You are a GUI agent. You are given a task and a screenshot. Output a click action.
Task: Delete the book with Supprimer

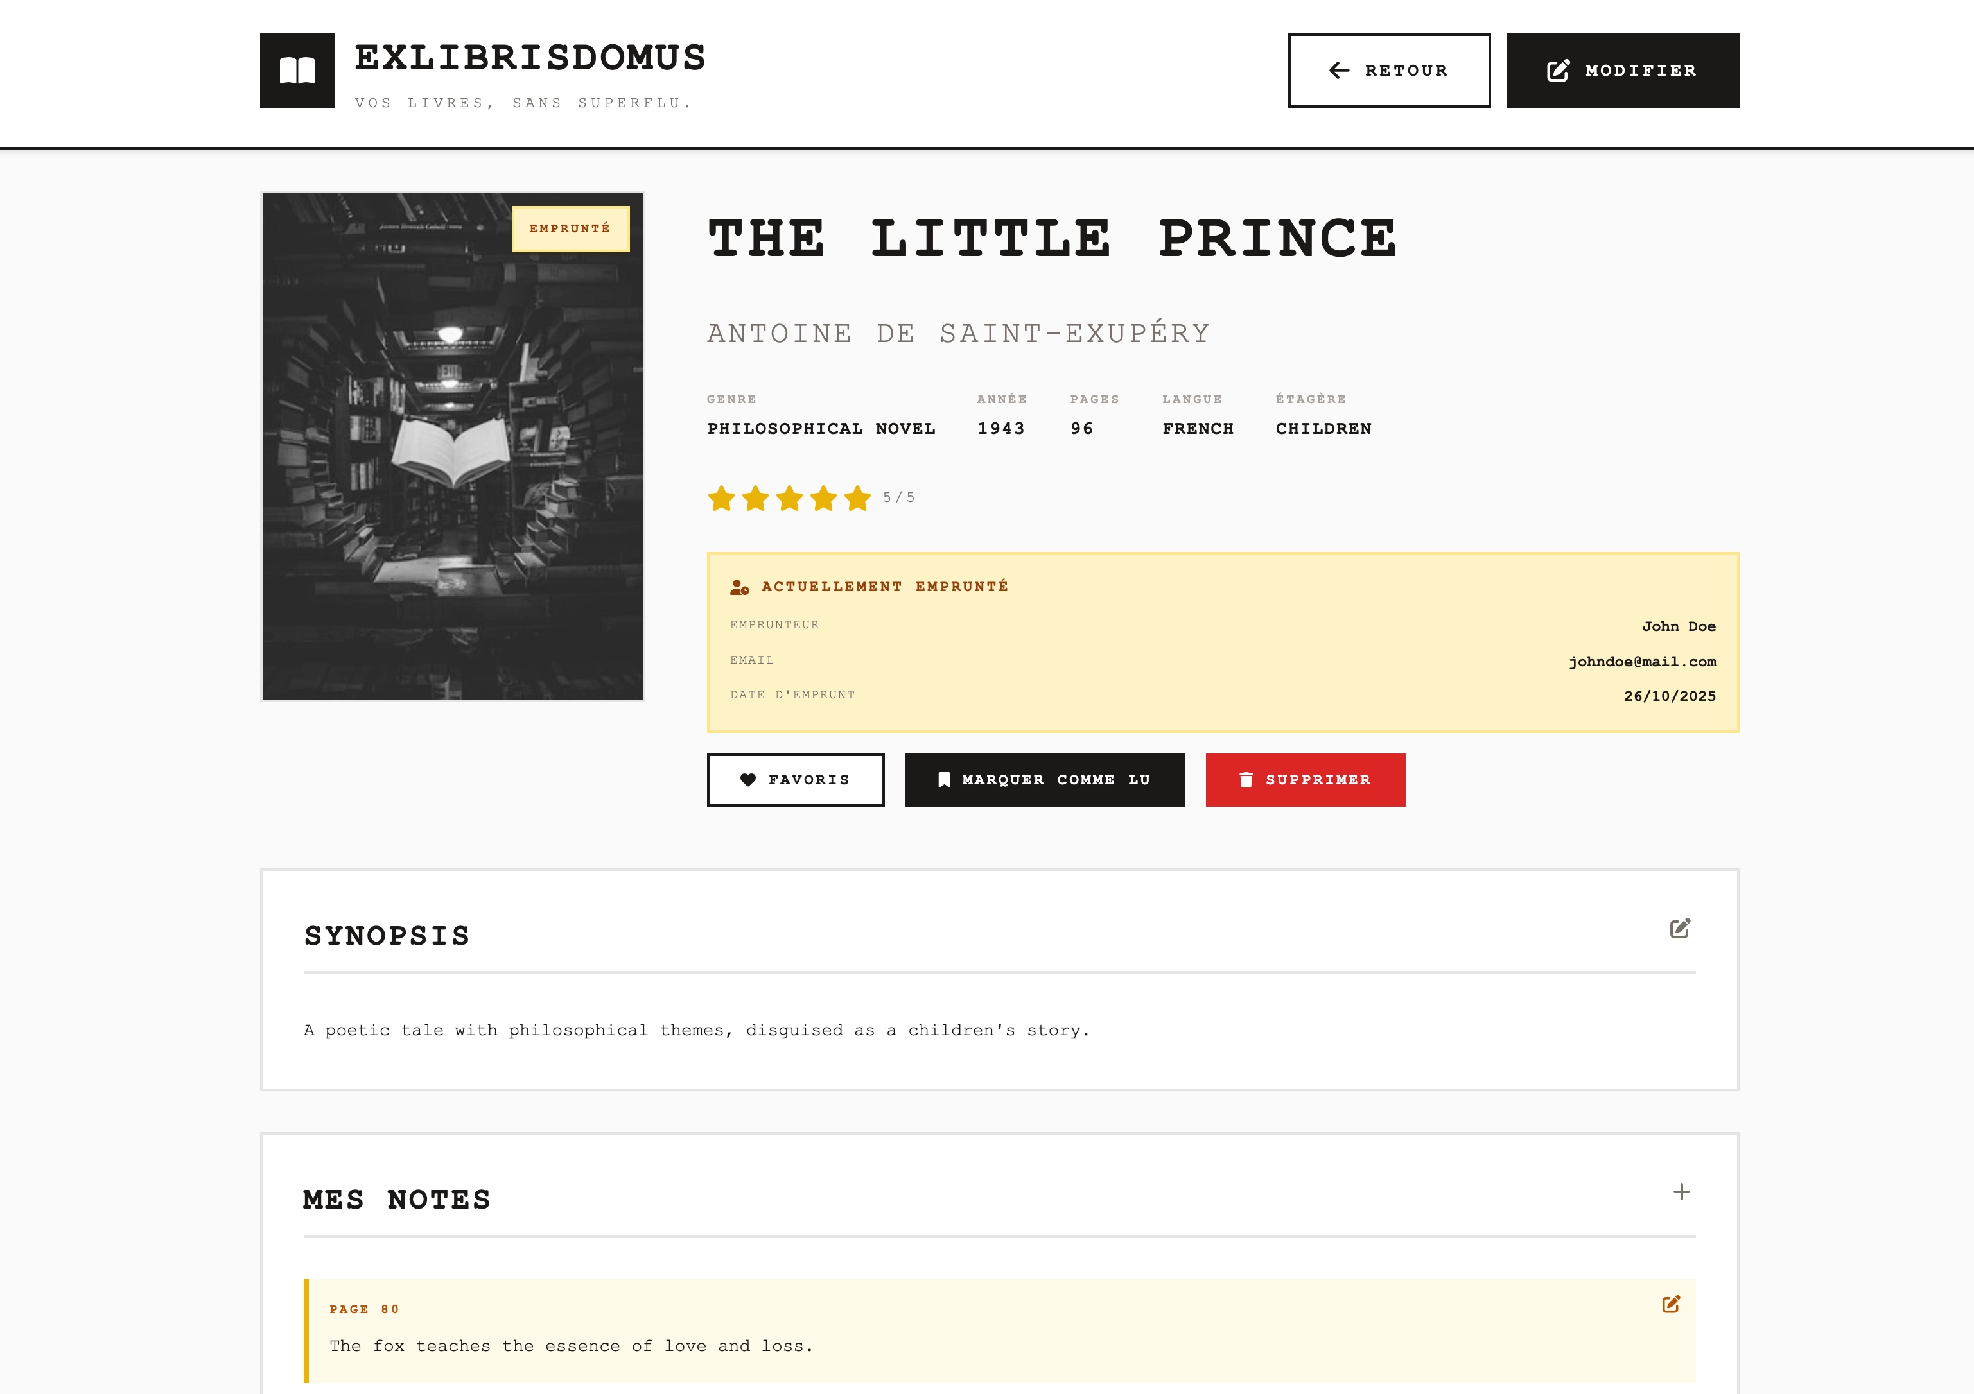1305,780
